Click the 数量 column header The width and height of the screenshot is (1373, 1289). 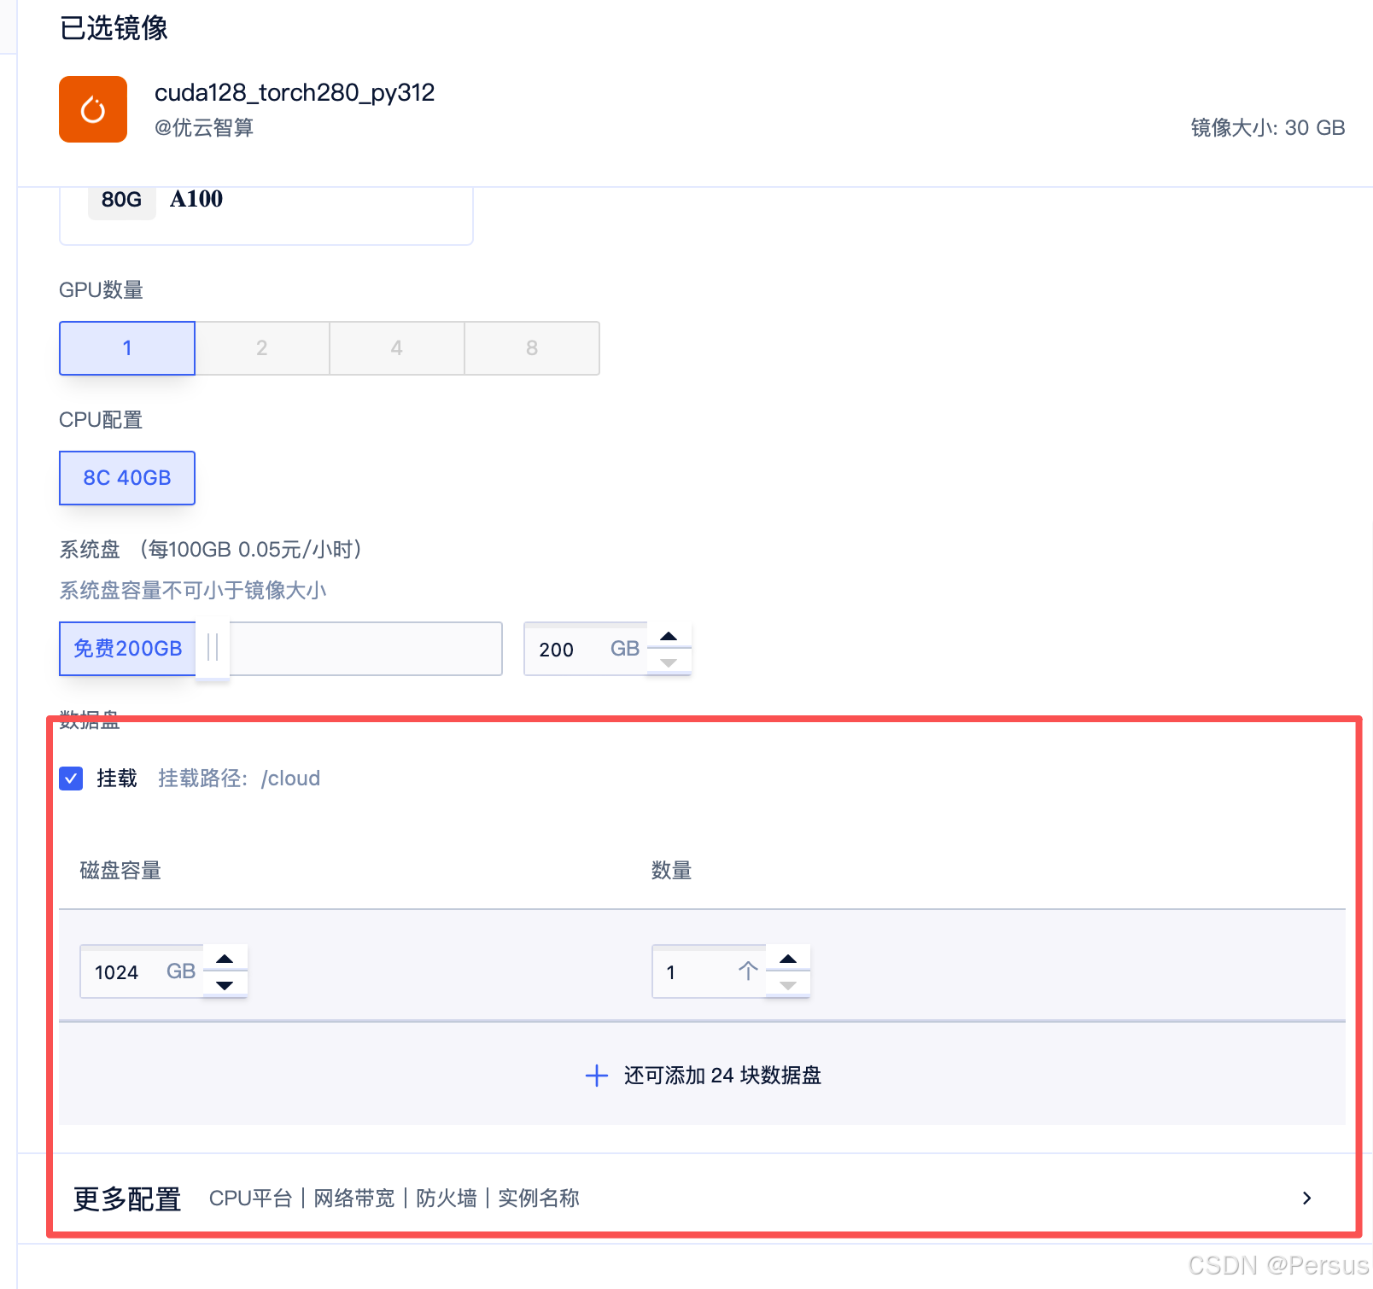click(671, 871)
